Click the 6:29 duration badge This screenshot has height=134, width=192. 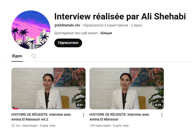(158, 105)
